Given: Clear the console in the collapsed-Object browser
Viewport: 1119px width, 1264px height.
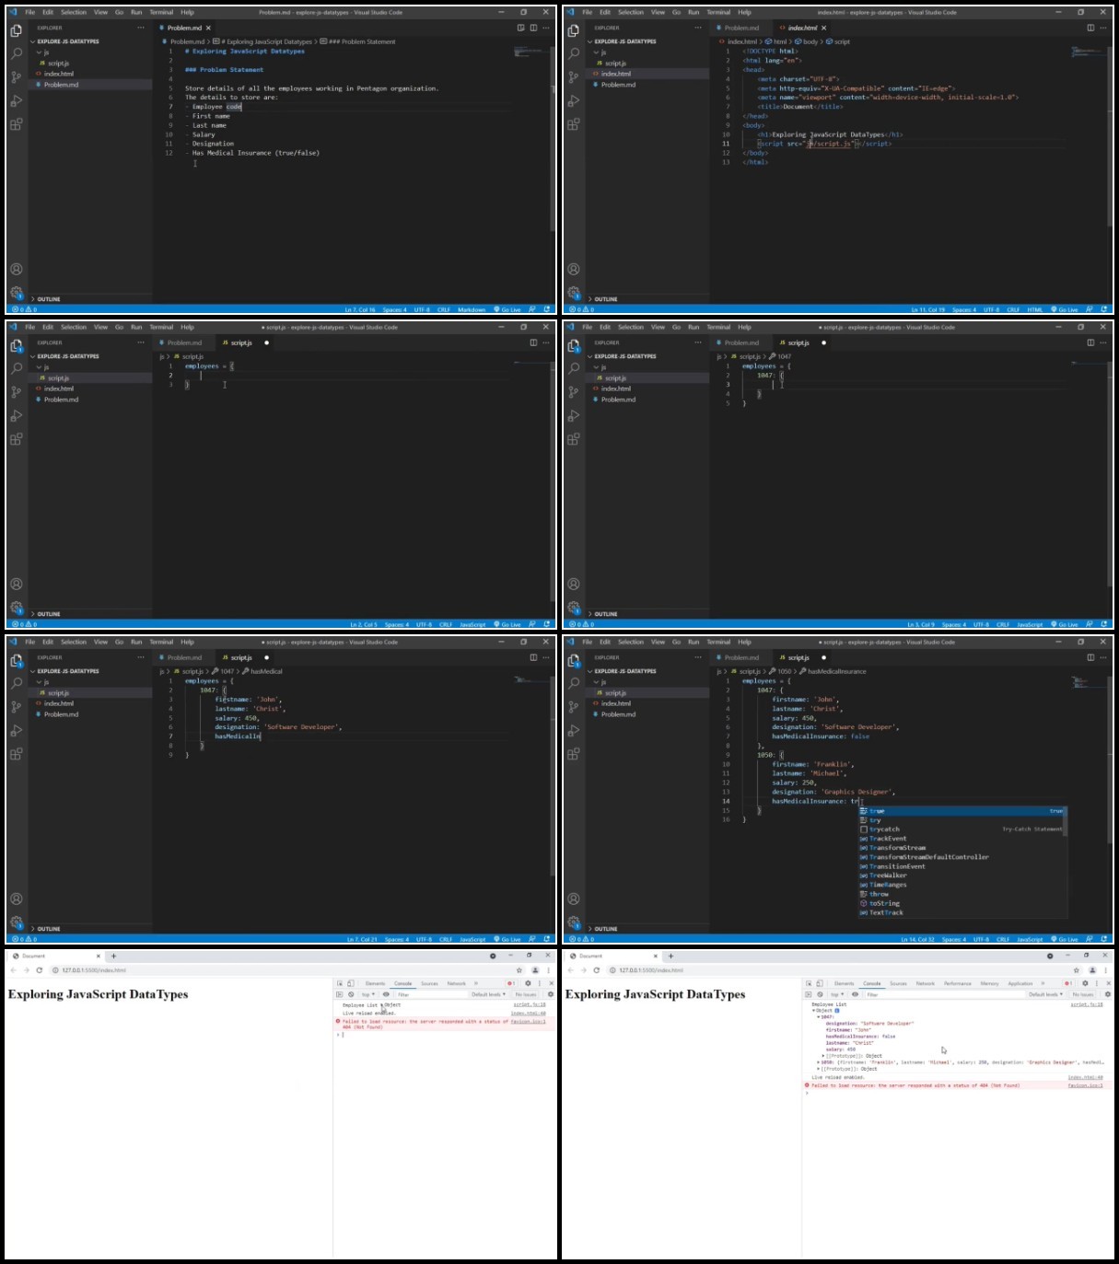Looking at the screenshot, I should pyautogui.click(x=351, y=994).
